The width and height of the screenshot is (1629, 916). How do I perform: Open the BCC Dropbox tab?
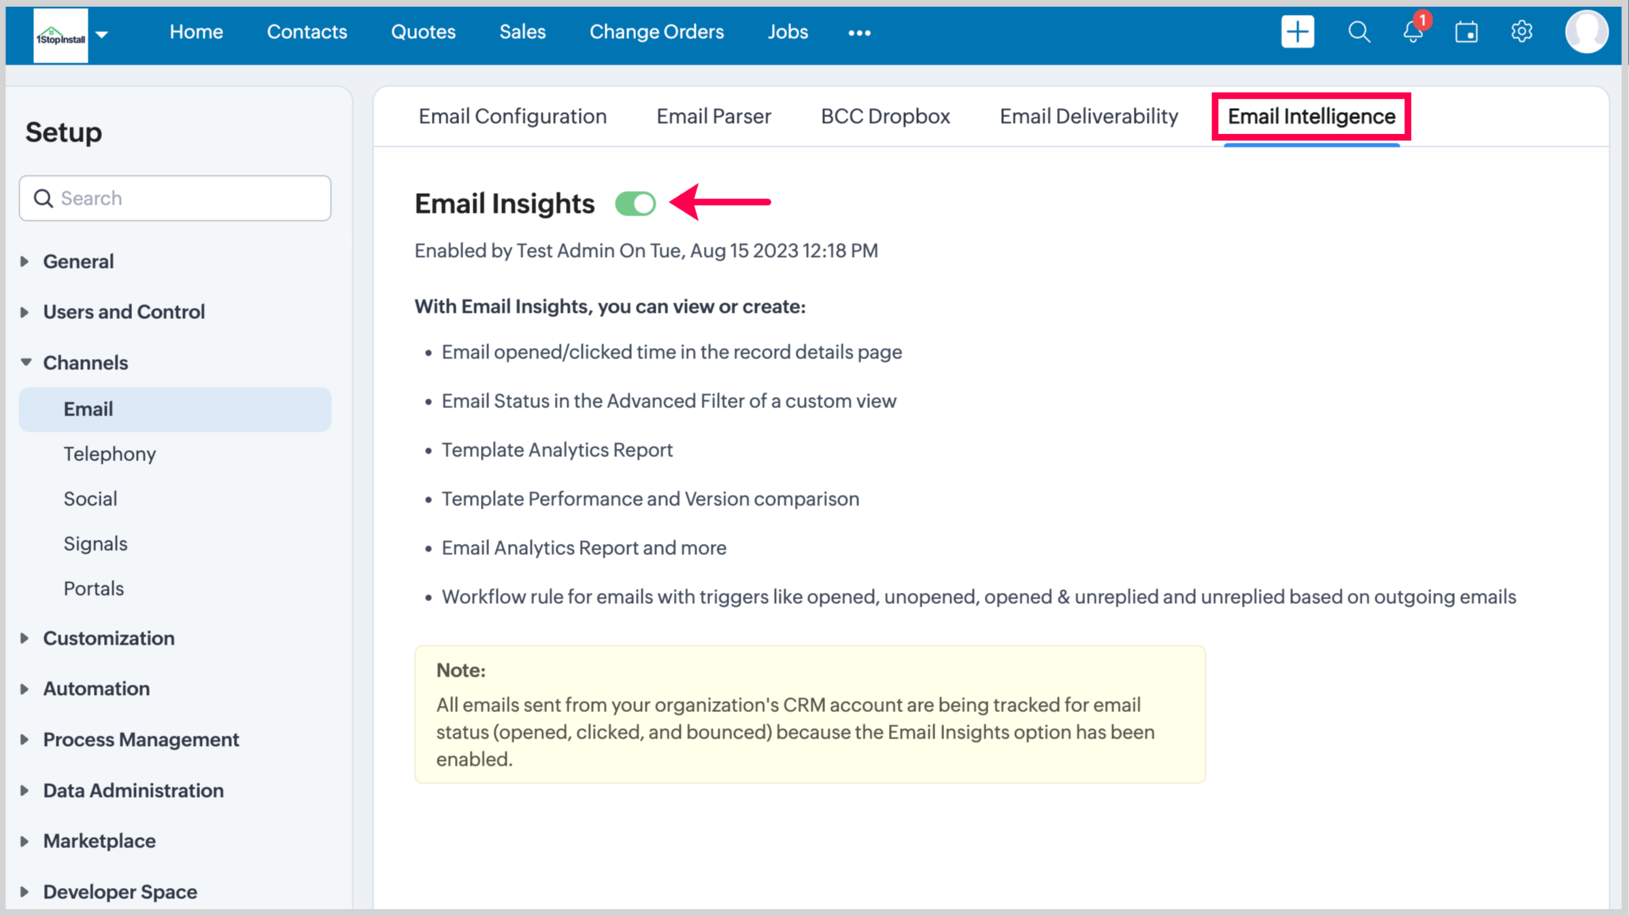click(885, 116)
